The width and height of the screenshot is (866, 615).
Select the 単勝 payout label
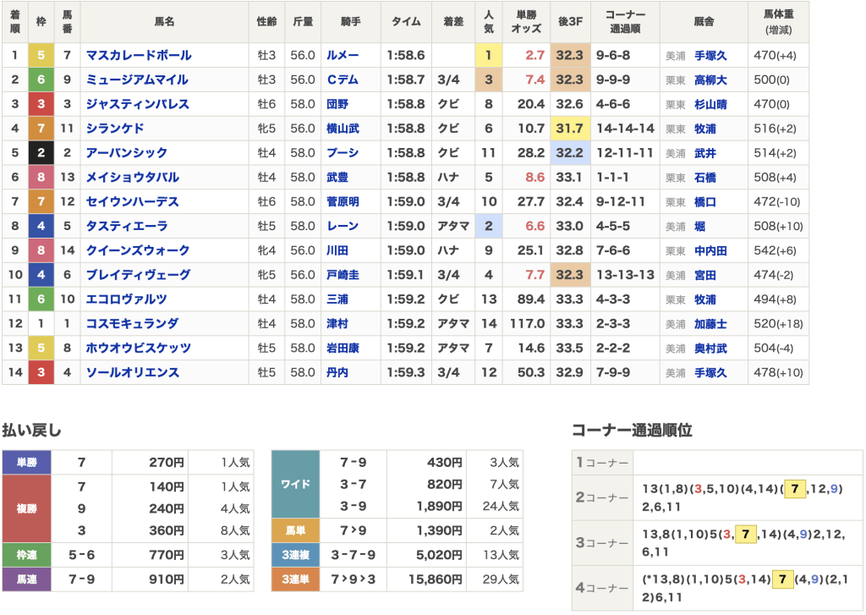(x=26, y=463)
